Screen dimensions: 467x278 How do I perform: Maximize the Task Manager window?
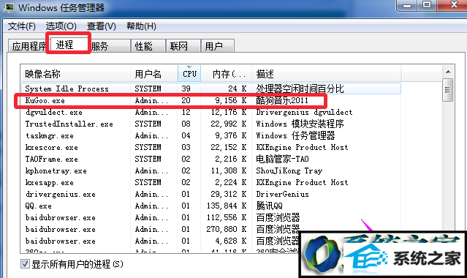click(x=427, y=5)
